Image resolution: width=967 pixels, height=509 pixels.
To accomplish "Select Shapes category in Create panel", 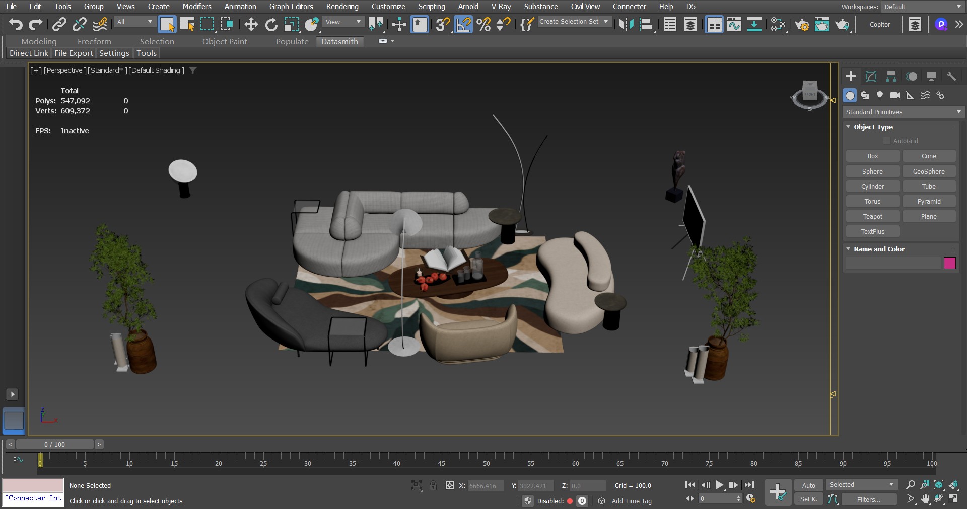I will [x=865, y=95].
